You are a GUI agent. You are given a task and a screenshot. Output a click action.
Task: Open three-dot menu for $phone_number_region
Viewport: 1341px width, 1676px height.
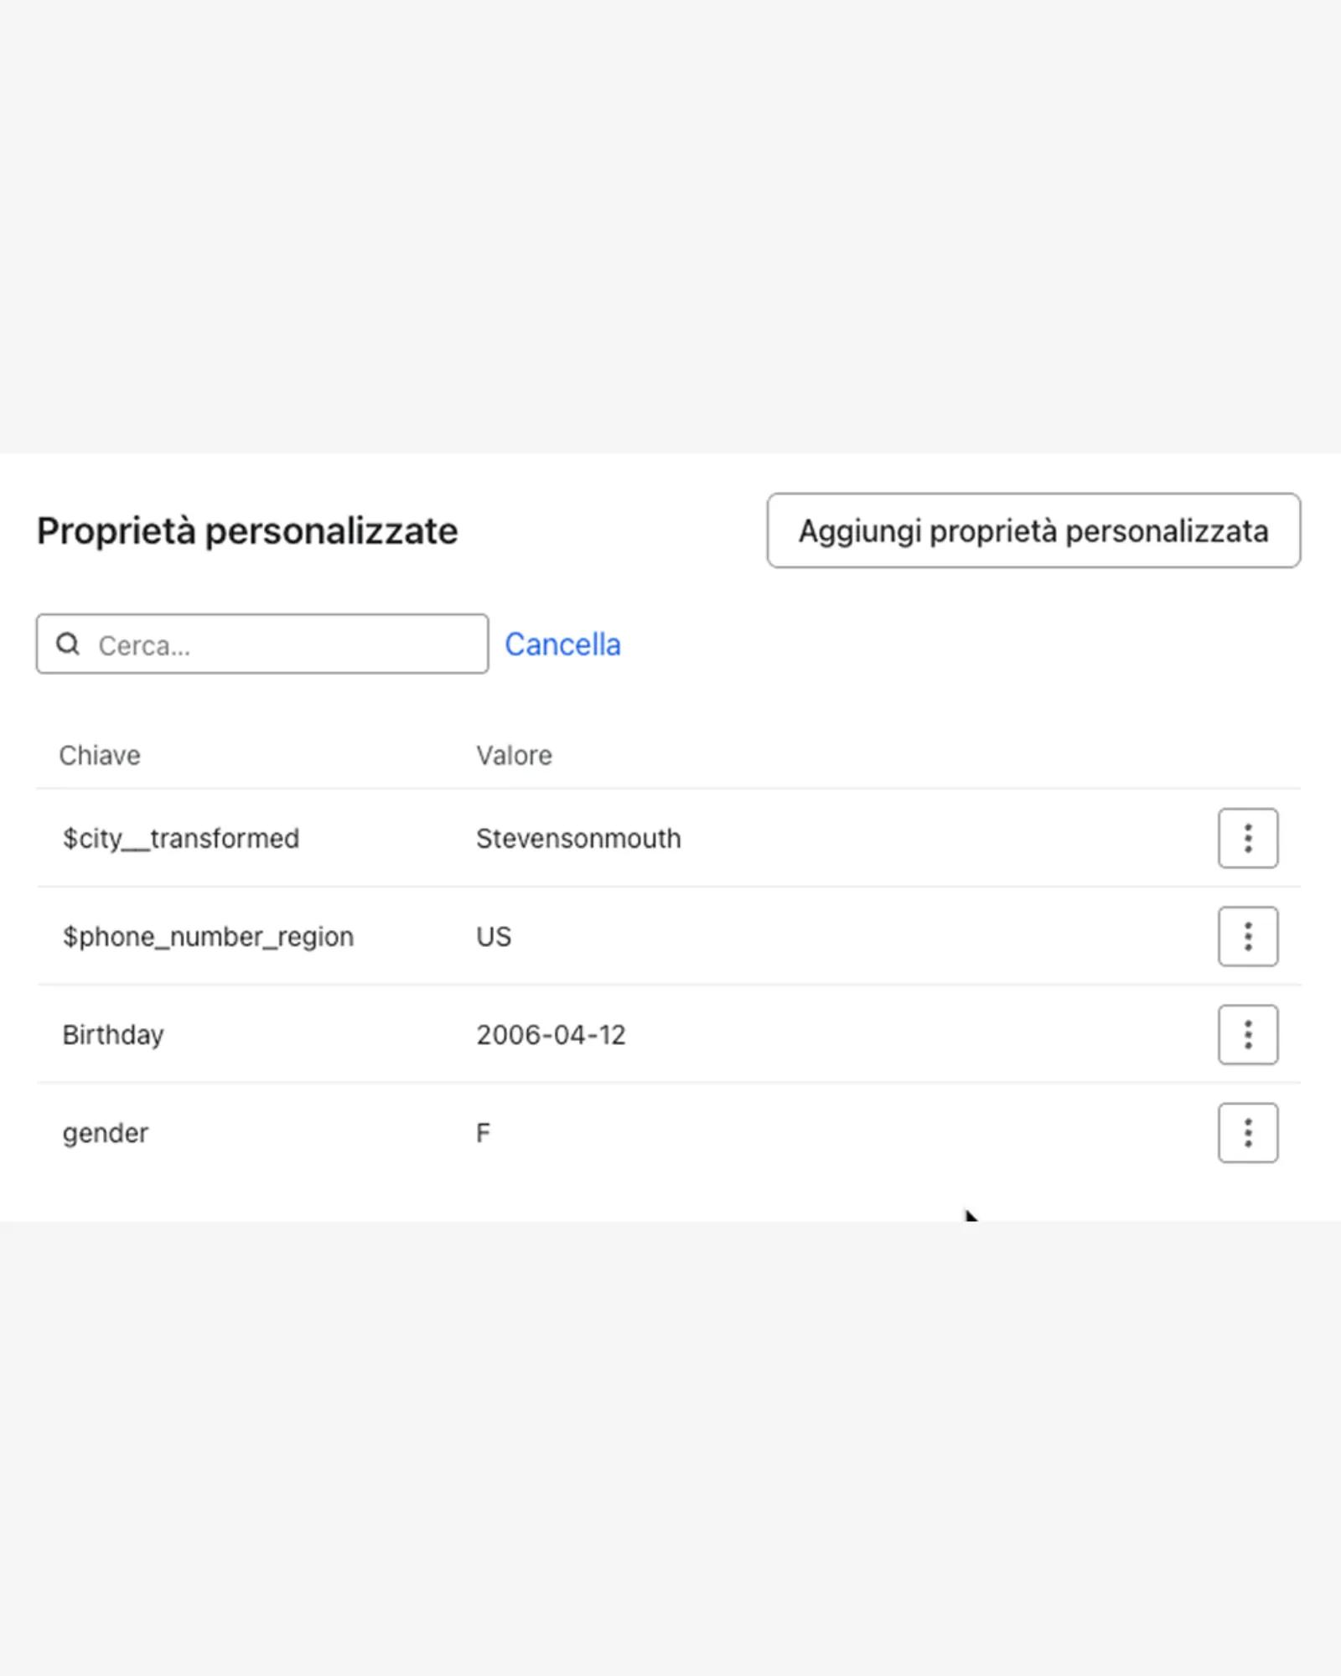pyautogui.click(x=1247, y=936)
